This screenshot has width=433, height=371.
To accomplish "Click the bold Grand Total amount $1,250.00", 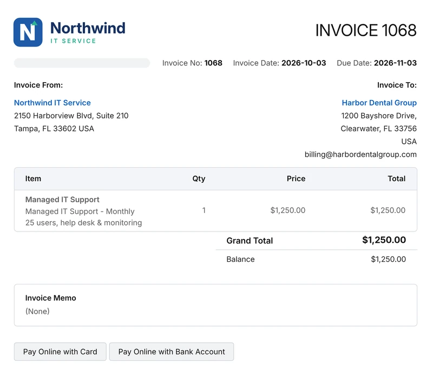I will 384,240.
